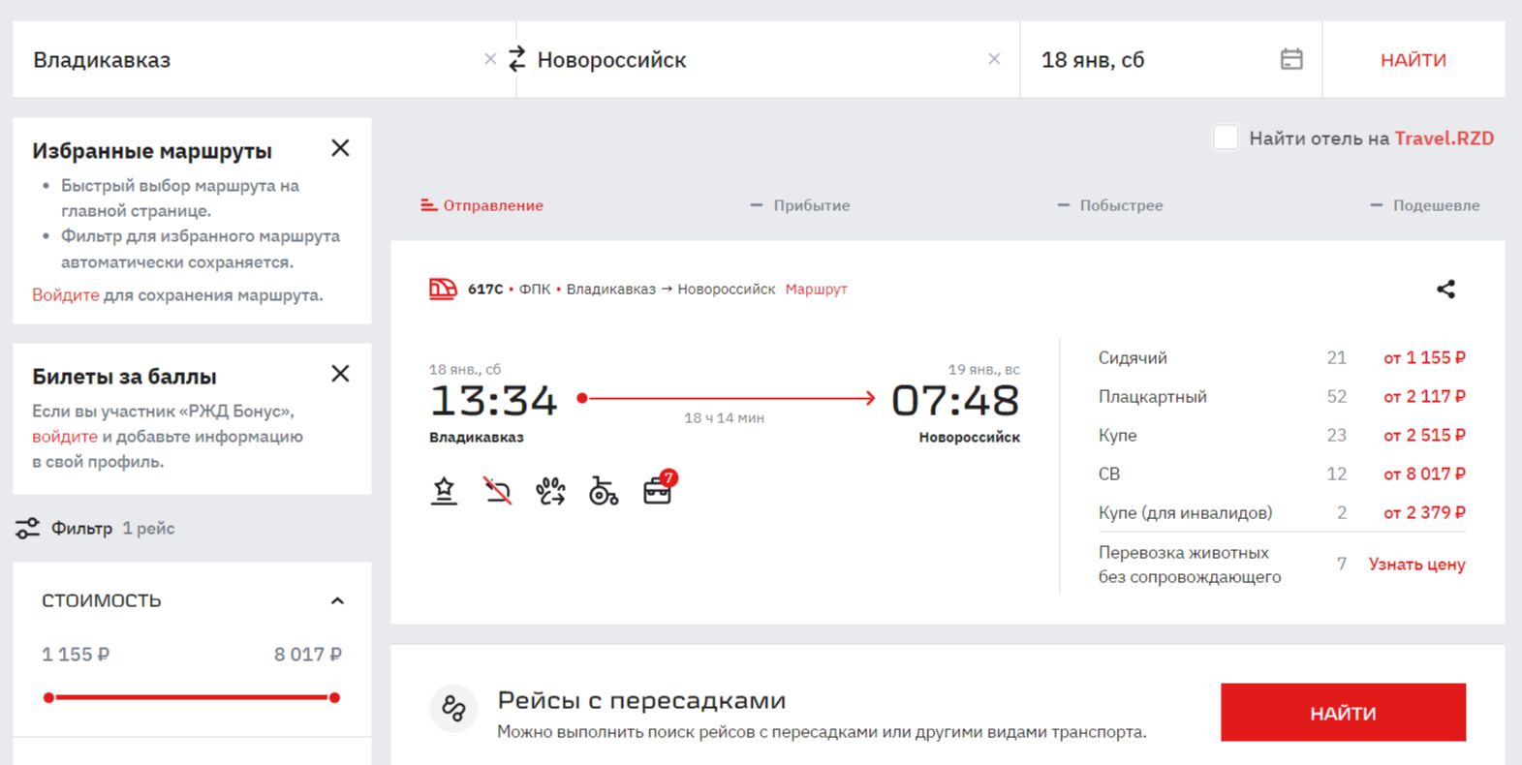Close the Избранные маршруты panel
The height and width of the screenshot is (765, 1522).
click(x=340, y=148)
